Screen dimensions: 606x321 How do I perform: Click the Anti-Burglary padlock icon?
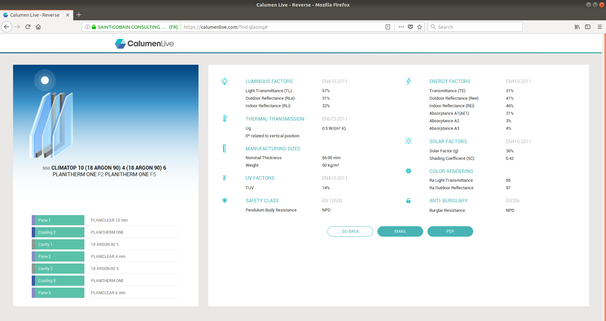coord(408,200)
